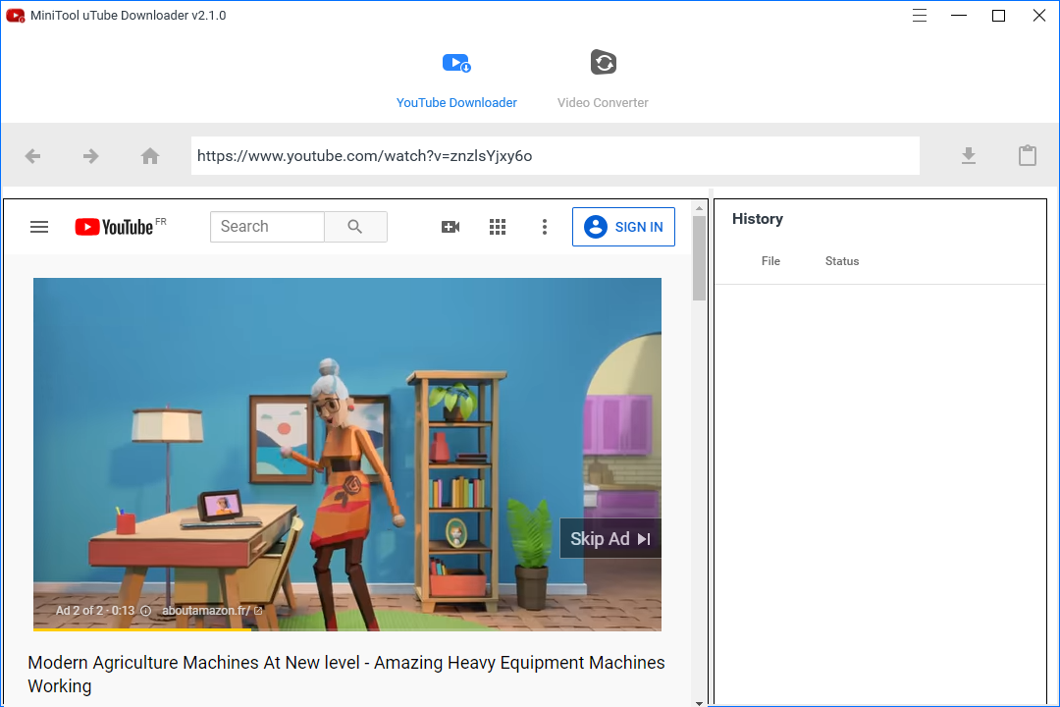Click the vertical scrollbar thumb

[699, 258]
